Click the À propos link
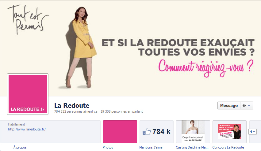261x151 pixels. point(20,147)
